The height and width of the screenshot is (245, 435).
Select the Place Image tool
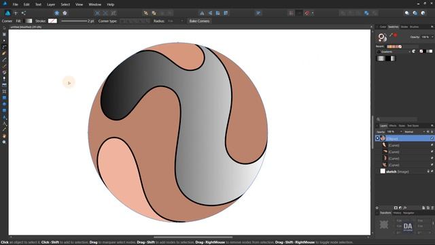[x=4, y=85]
